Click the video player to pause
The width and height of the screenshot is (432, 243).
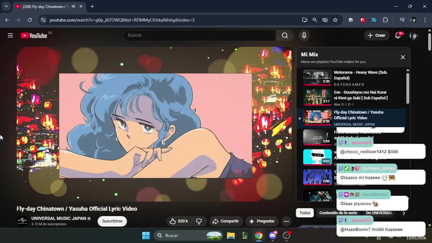click(x=154, y=124)
